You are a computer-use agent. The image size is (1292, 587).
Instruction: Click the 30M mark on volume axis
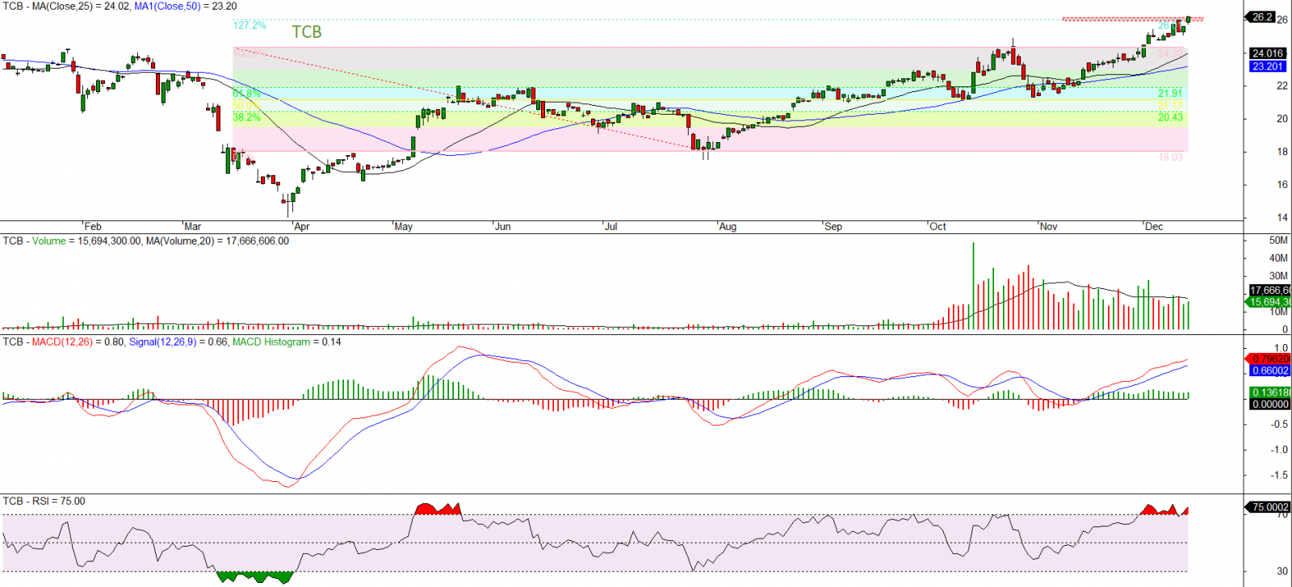click(x=1278, y=276)
